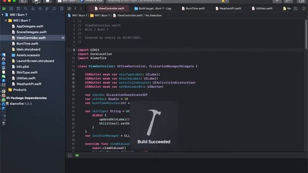
Task: Click the Stop button in toolbar
Action: [x=48, y=1]
